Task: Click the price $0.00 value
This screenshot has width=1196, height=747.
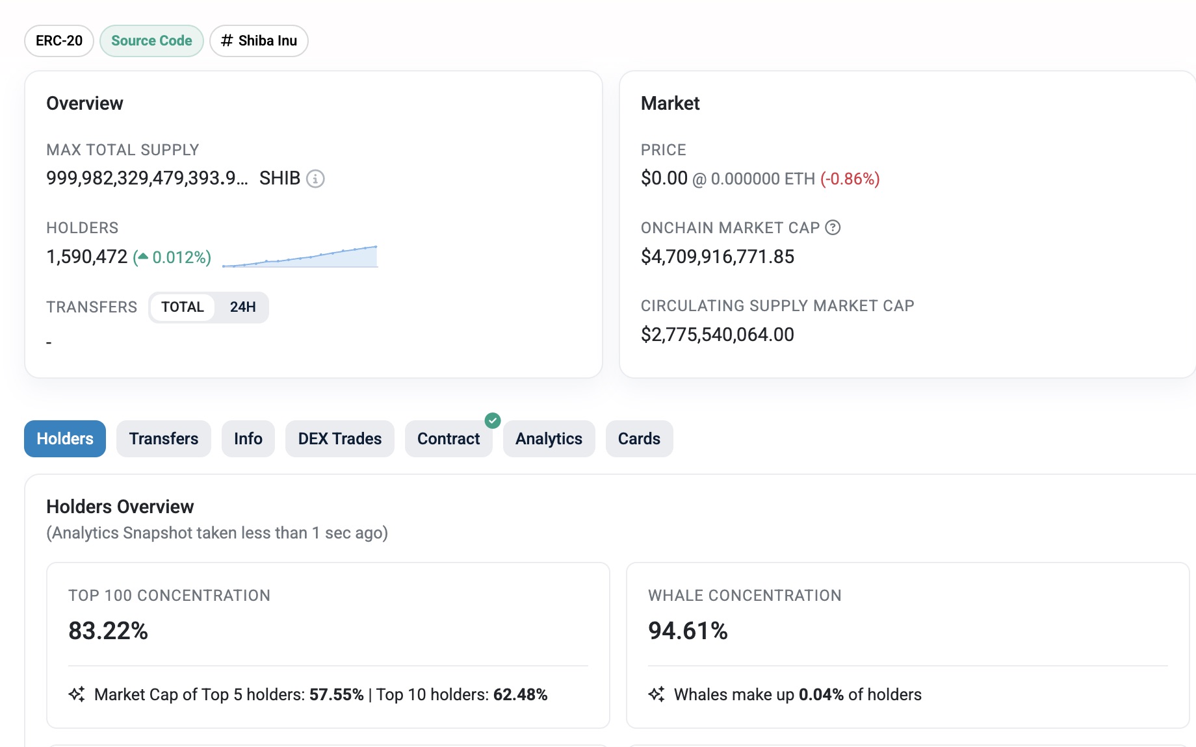Action: 664,178
